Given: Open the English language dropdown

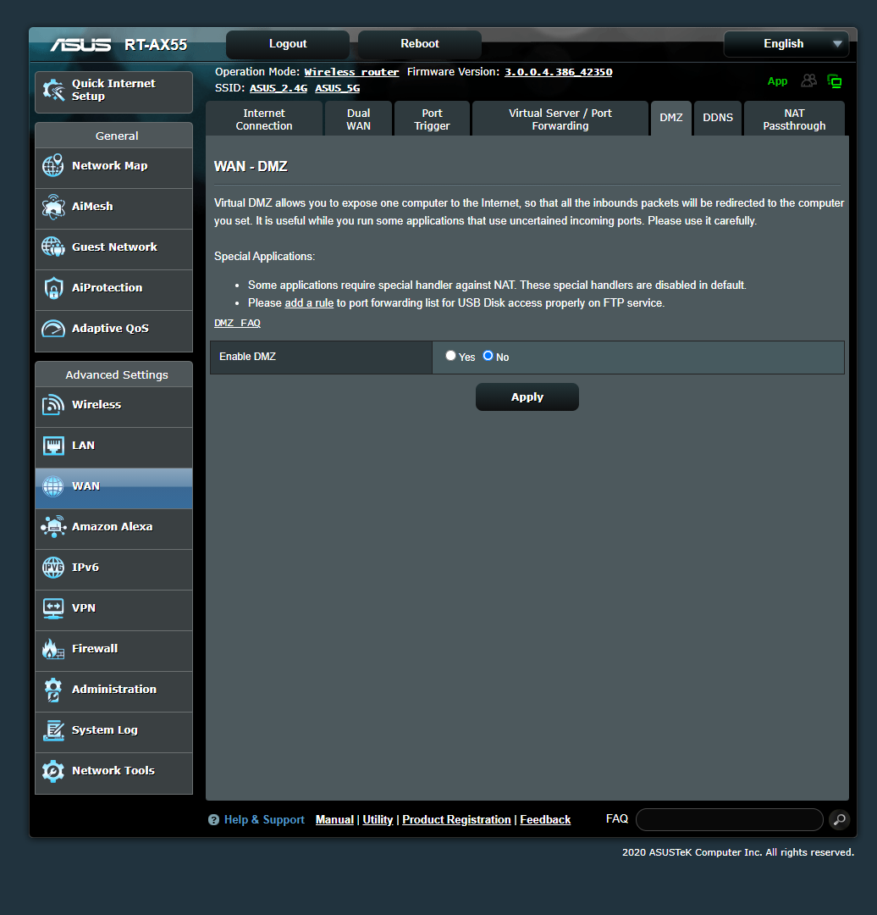Looking at the screenshot, I should click(786, 44).
